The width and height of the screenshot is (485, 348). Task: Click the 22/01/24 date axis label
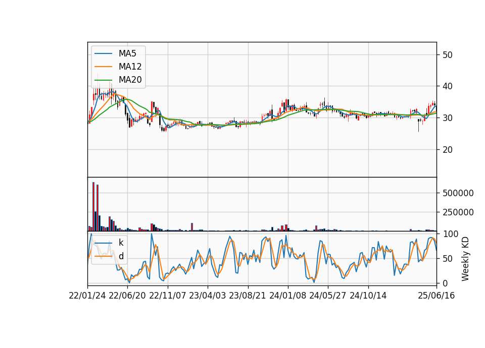[87, 296]
